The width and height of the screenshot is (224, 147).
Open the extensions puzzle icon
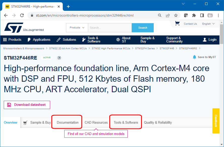(x=194, y=15)
